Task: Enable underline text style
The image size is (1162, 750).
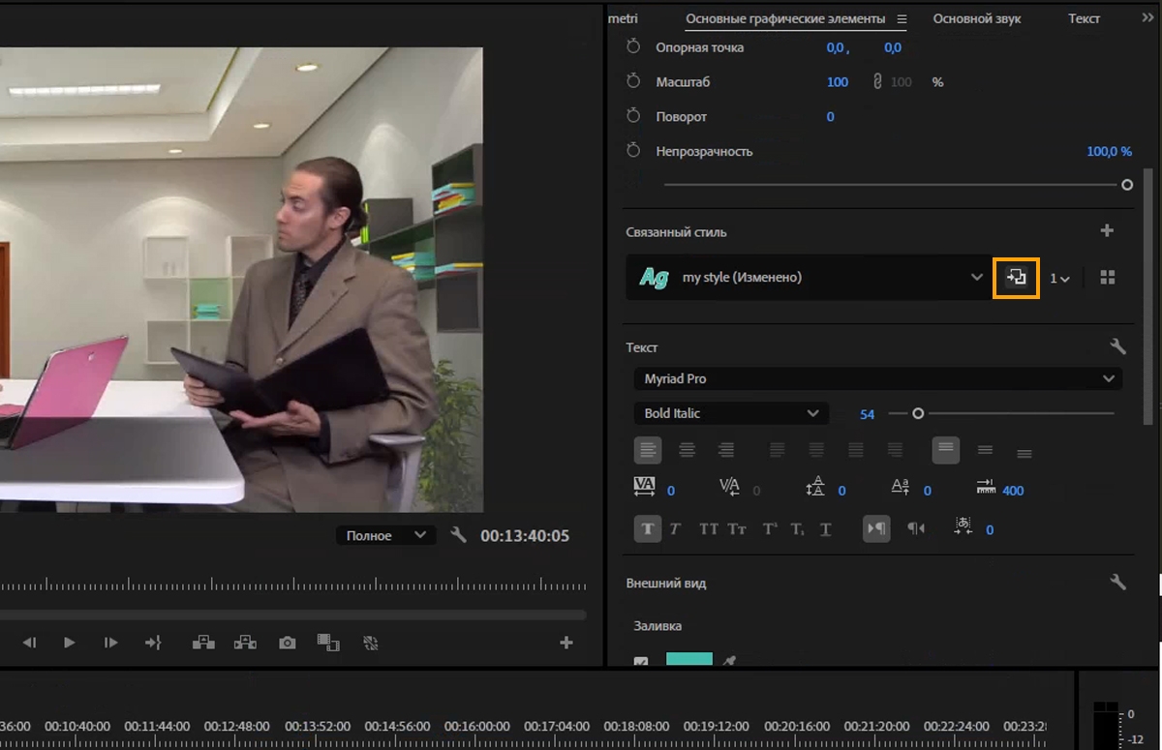Action: (825, 529)
